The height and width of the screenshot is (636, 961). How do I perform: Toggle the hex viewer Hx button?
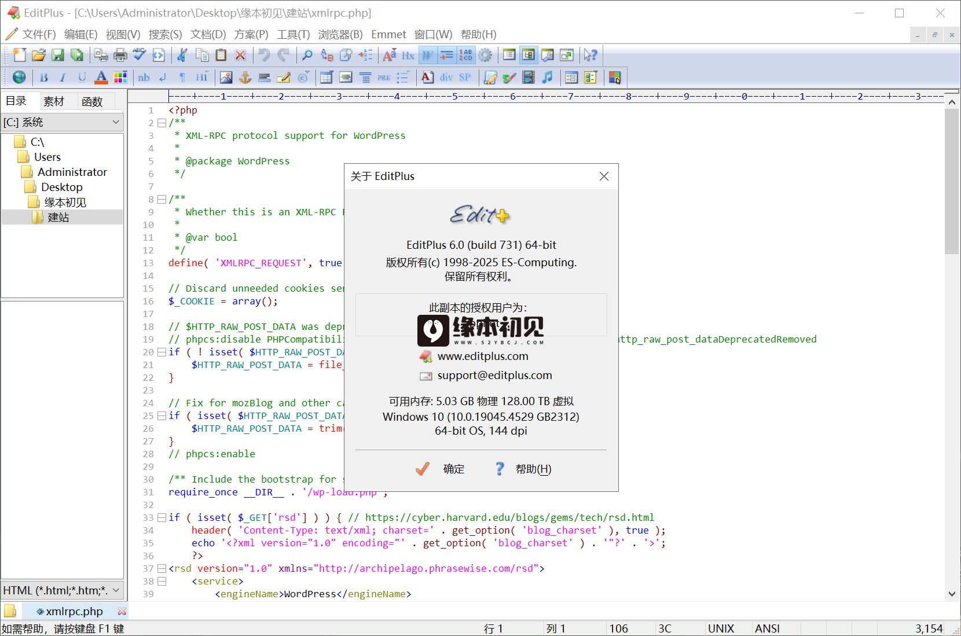pos(408,55)
